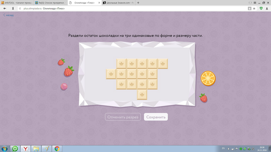Click the browser back arrow button

pos(5,8)
